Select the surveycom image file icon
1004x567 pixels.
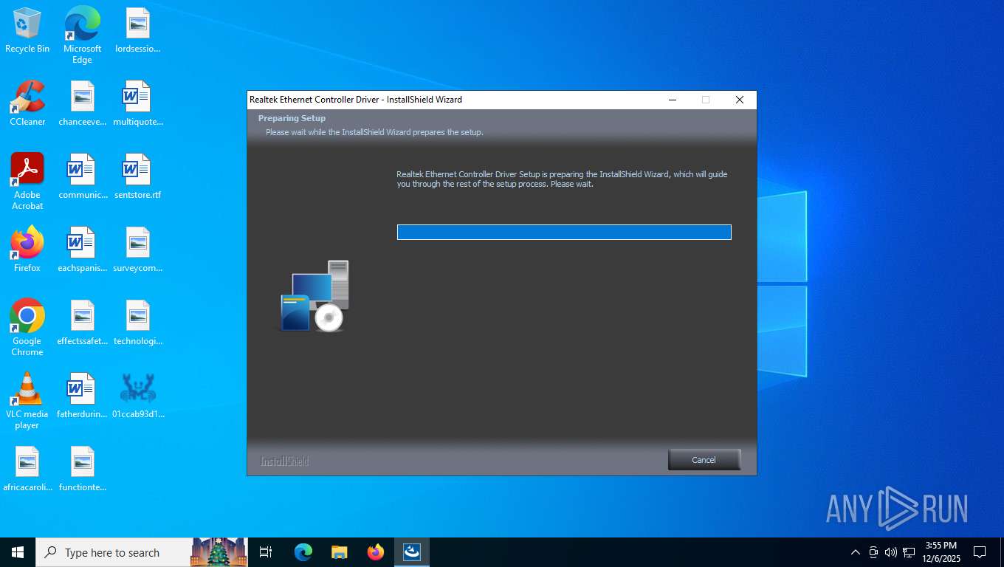137,250
